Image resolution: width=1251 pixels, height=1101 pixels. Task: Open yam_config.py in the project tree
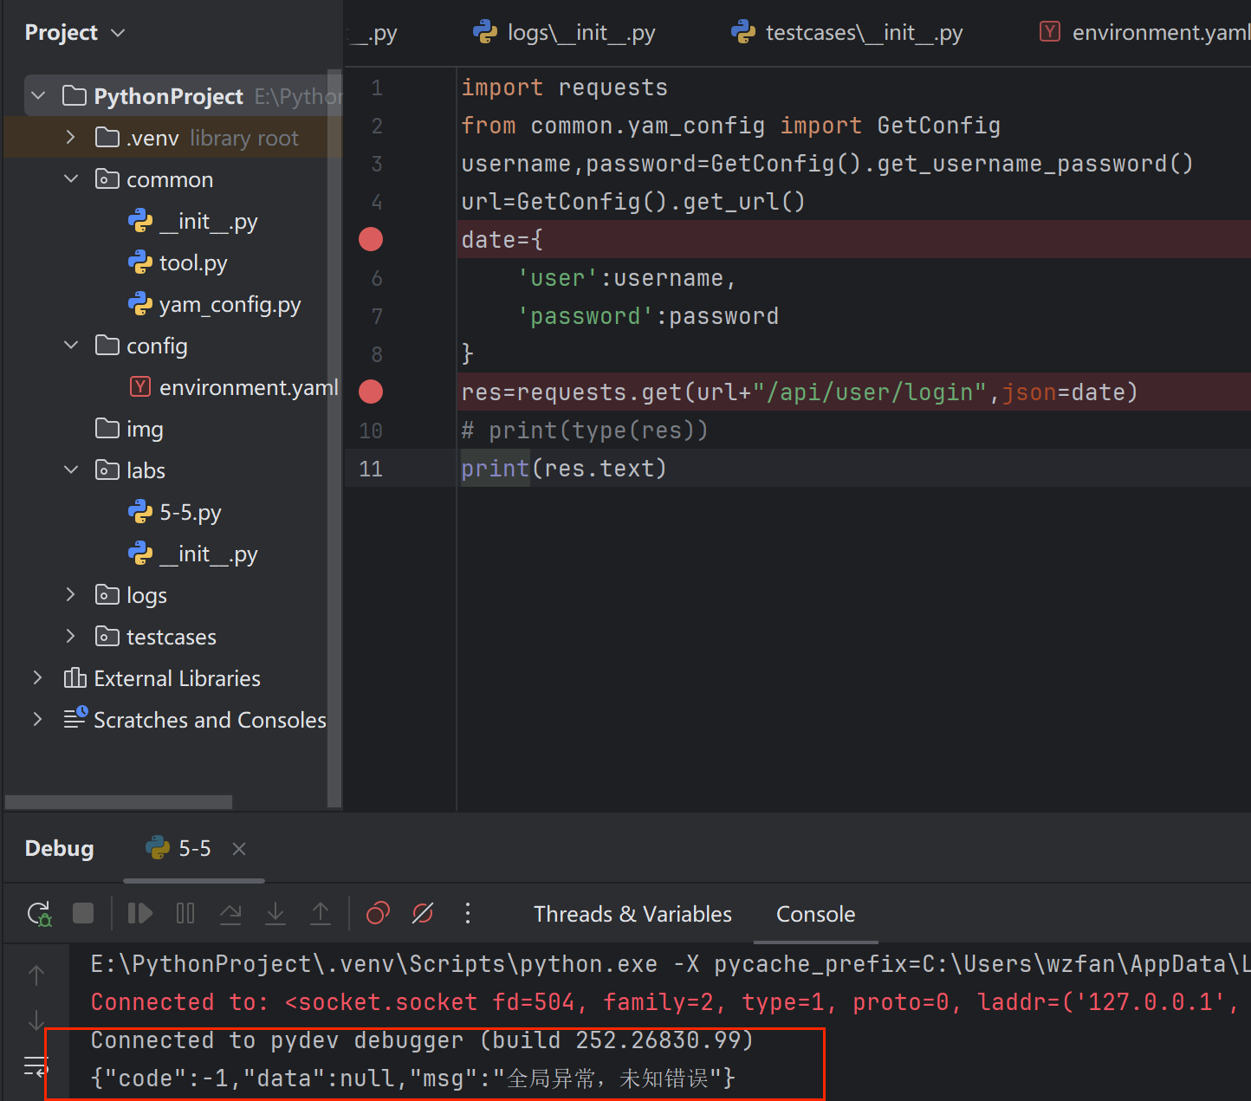230,304
